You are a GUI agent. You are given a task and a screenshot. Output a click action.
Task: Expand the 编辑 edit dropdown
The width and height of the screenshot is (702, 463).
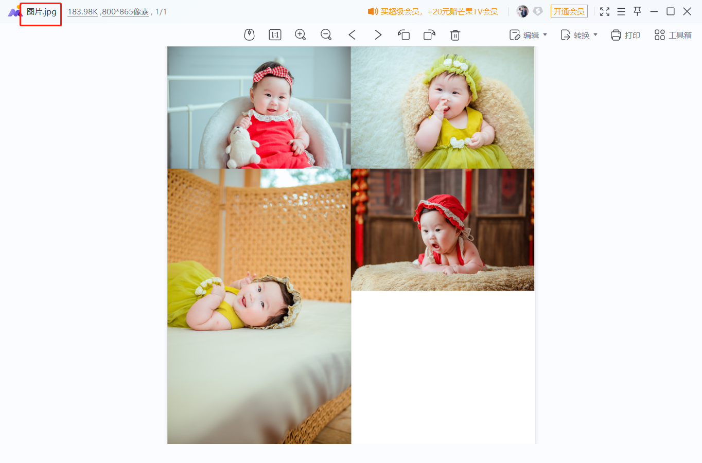tap(528, 34)
